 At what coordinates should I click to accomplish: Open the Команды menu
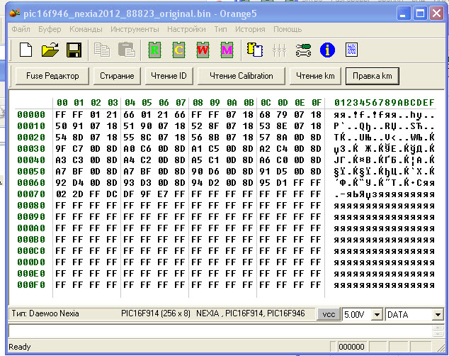click(86, 29)
